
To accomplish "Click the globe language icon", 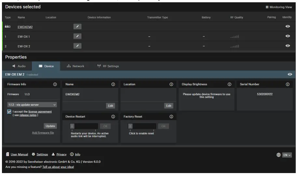I will pos(279,155).
